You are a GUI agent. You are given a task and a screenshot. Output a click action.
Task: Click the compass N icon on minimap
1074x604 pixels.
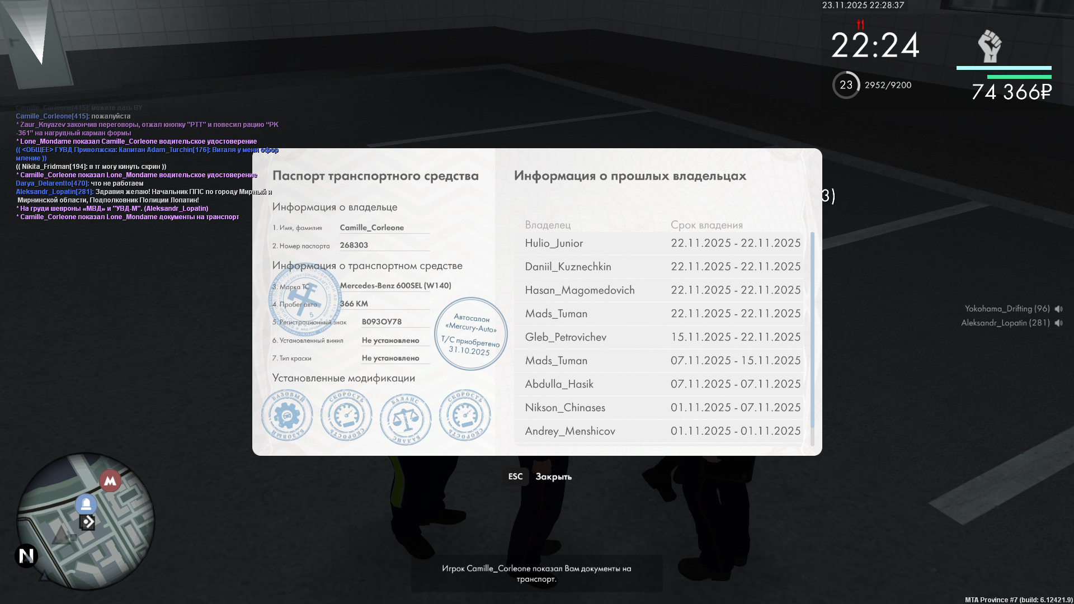26,555
